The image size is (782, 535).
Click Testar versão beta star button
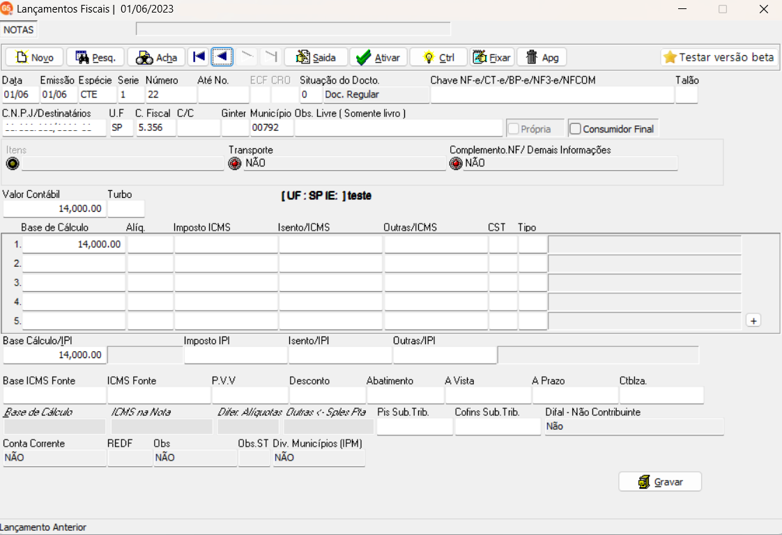pyautogui.click(x=719, y=57)
